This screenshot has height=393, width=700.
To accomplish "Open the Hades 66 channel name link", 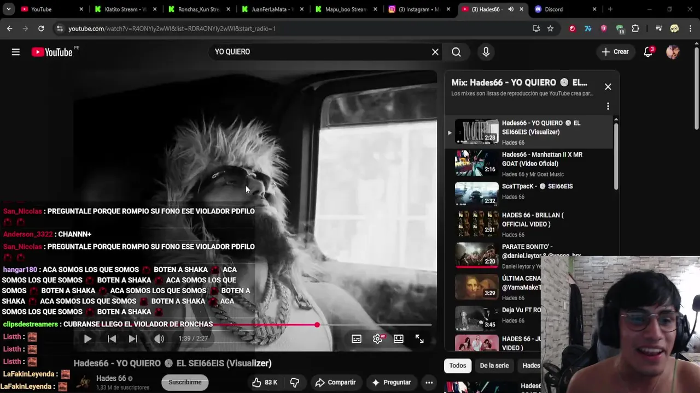I will pyautogui.click(x=111, y=378).
